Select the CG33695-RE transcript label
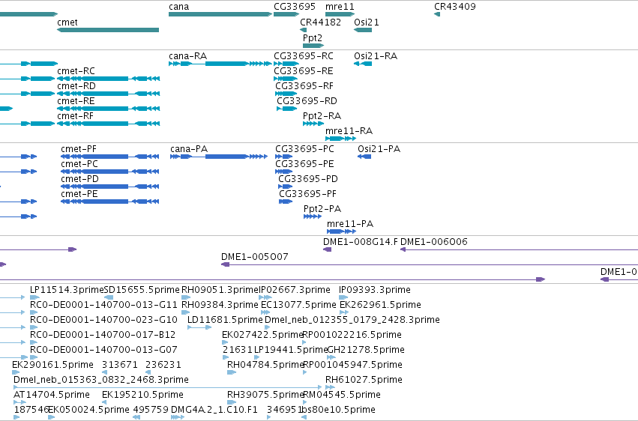638x421 pixels. click(x=304, y=71)
